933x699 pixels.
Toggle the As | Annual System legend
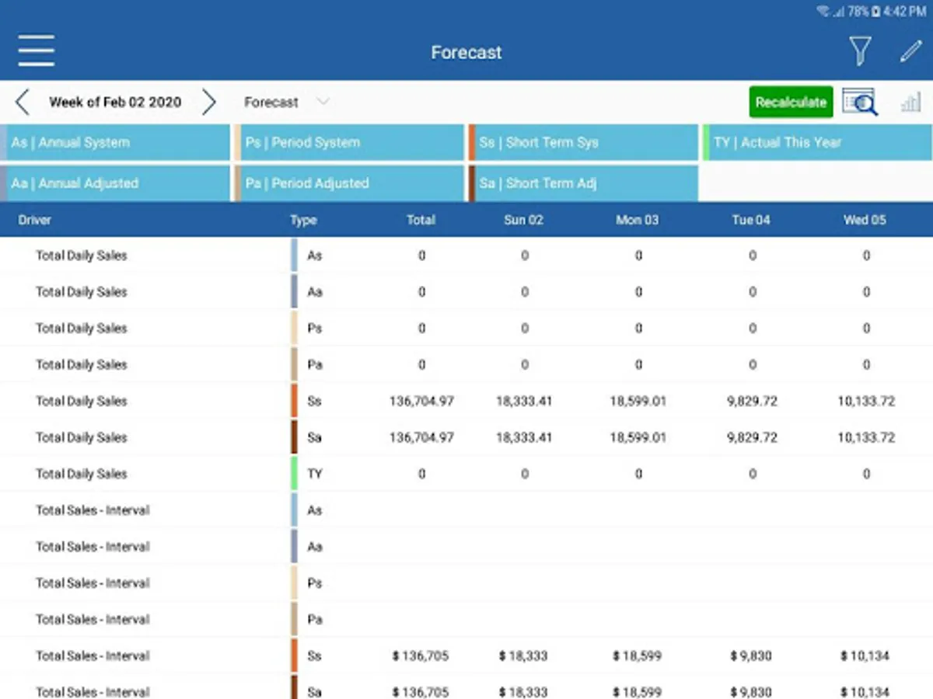115,143
